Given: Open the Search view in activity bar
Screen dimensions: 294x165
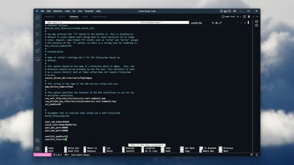Looking at the screenshot, I should coord(38,26).
